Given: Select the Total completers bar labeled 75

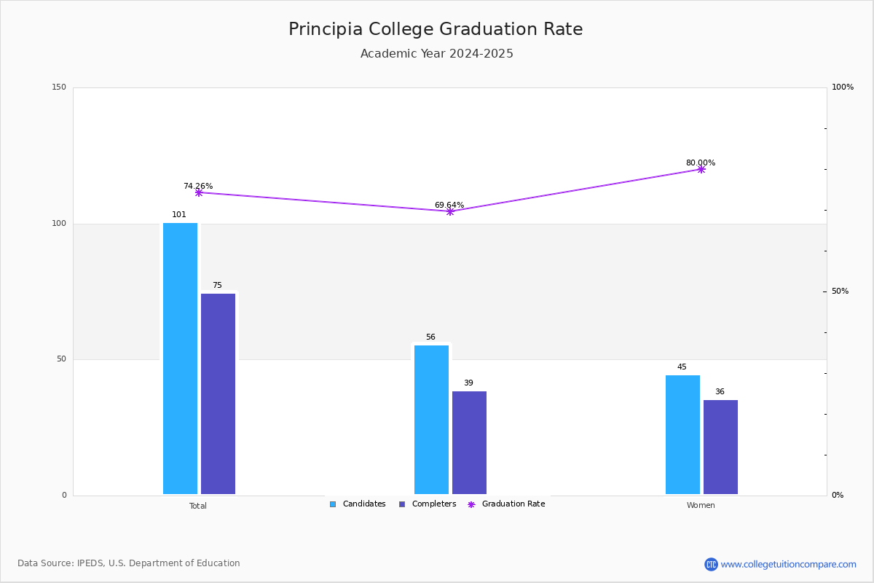Looking at the screenshot, I should 218,394.
